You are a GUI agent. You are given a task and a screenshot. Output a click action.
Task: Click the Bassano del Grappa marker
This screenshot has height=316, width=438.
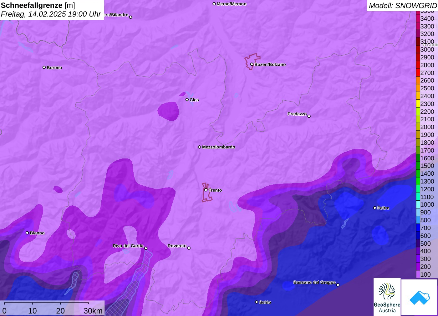pos(338,285)
